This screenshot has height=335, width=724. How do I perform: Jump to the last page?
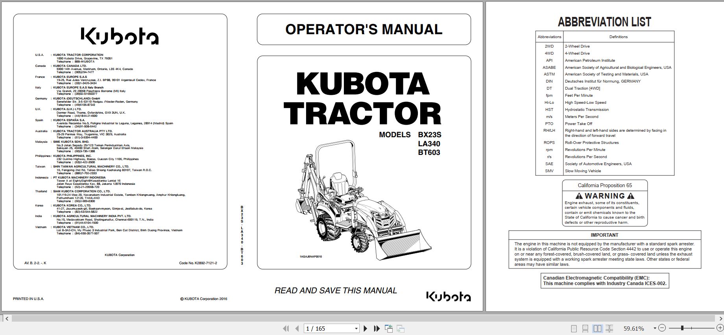click(377, 328)
